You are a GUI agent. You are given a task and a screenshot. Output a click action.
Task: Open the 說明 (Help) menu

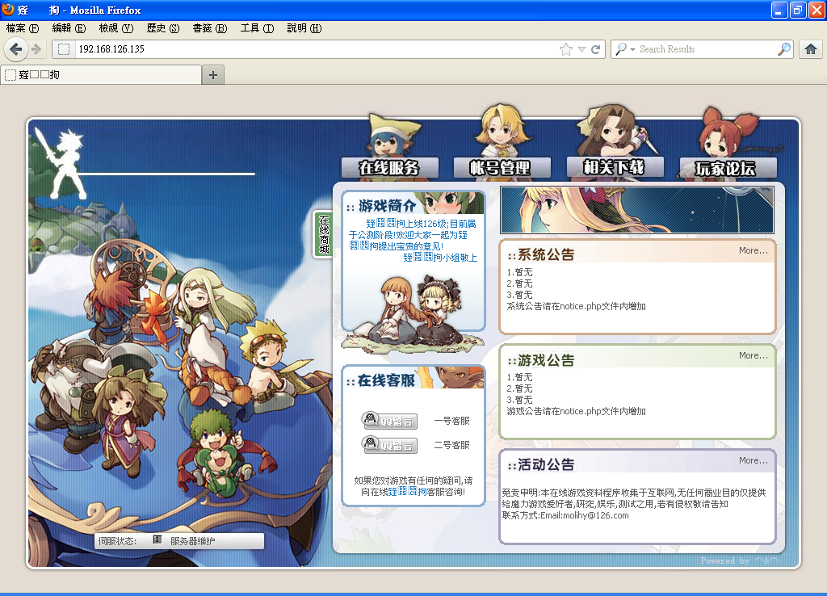click(x=304, y=28)
